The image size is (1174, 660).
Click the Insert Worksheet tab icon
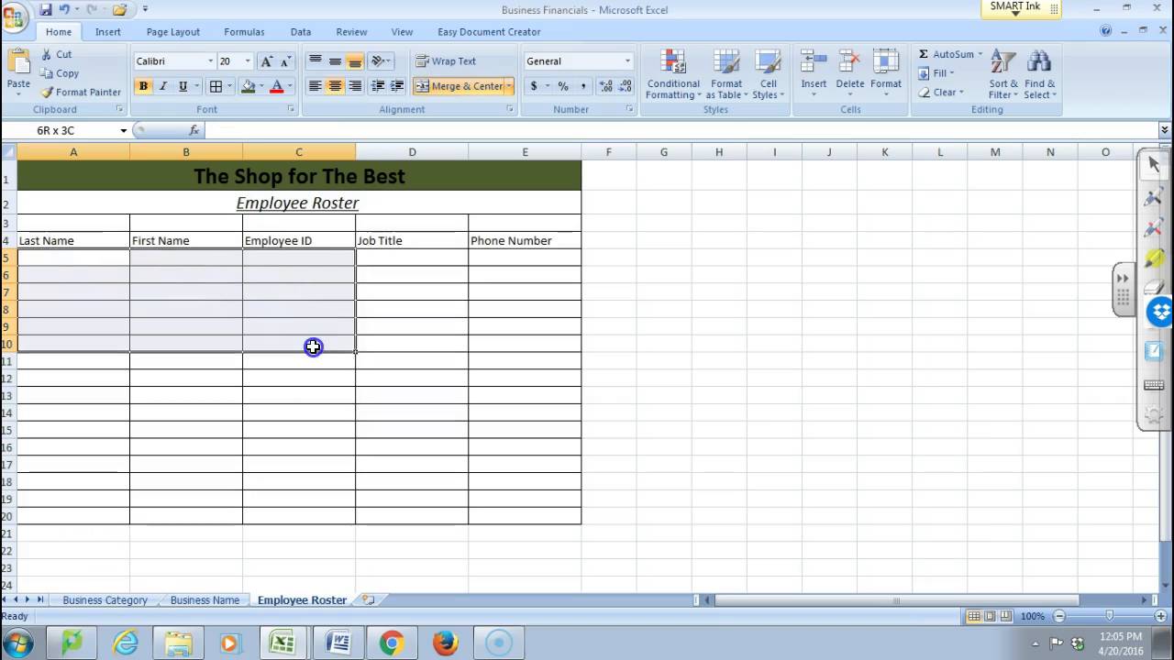368,599
